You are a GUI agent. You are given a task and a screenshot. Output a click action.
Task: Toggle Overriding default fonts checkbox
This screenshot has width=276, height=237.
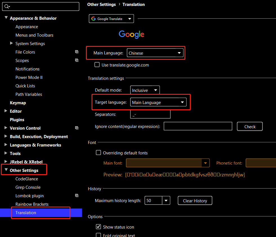tap(99, 153)
